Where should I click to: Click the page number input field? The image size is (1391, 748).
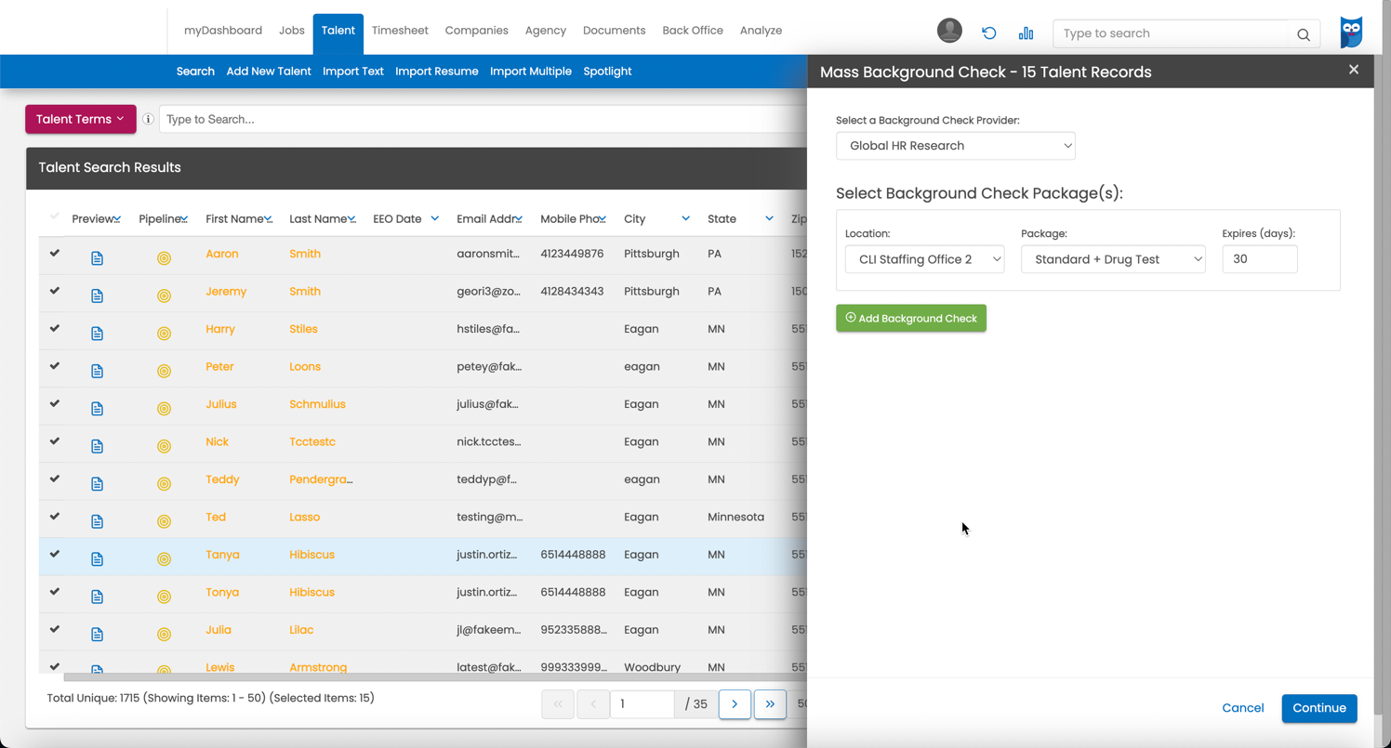[x=643, y=704]
